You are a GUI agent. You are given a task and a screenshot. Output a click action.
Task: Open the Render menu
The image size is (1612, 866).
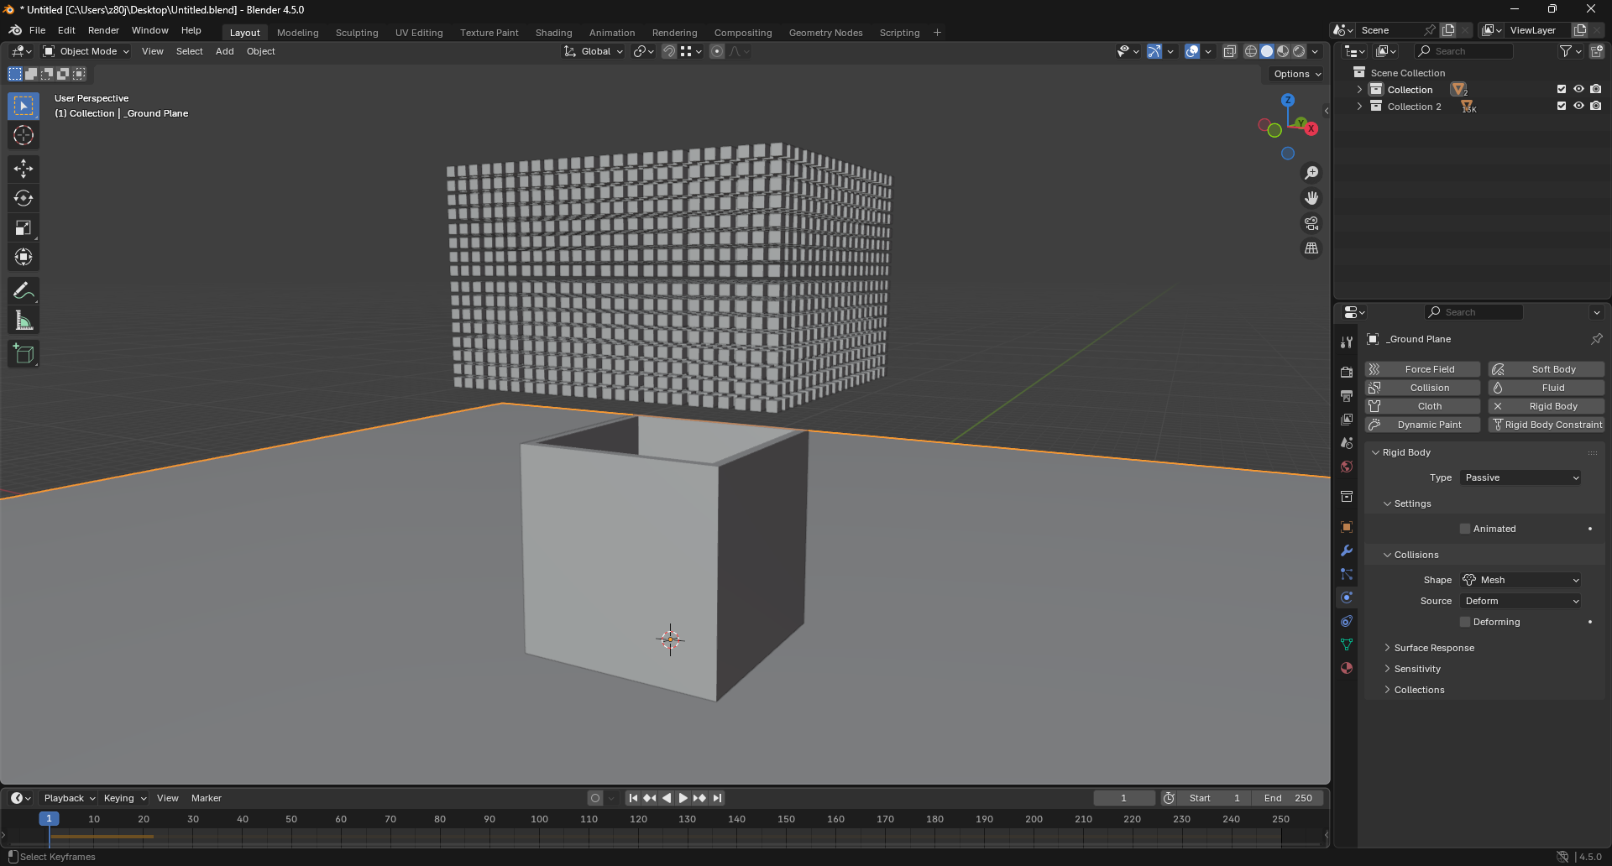(x=103, y=30)
